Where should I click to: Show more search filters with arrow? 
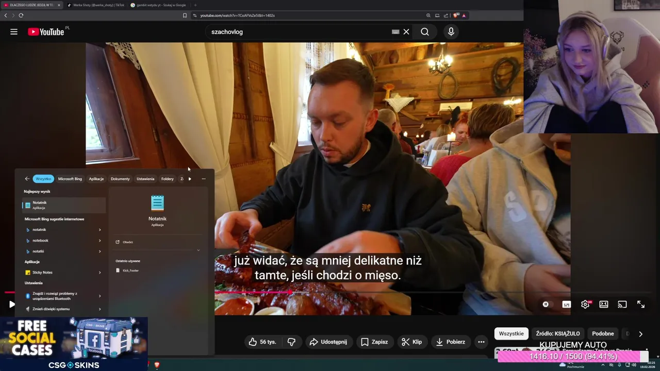pyautogui.click(x=190, y=179)
